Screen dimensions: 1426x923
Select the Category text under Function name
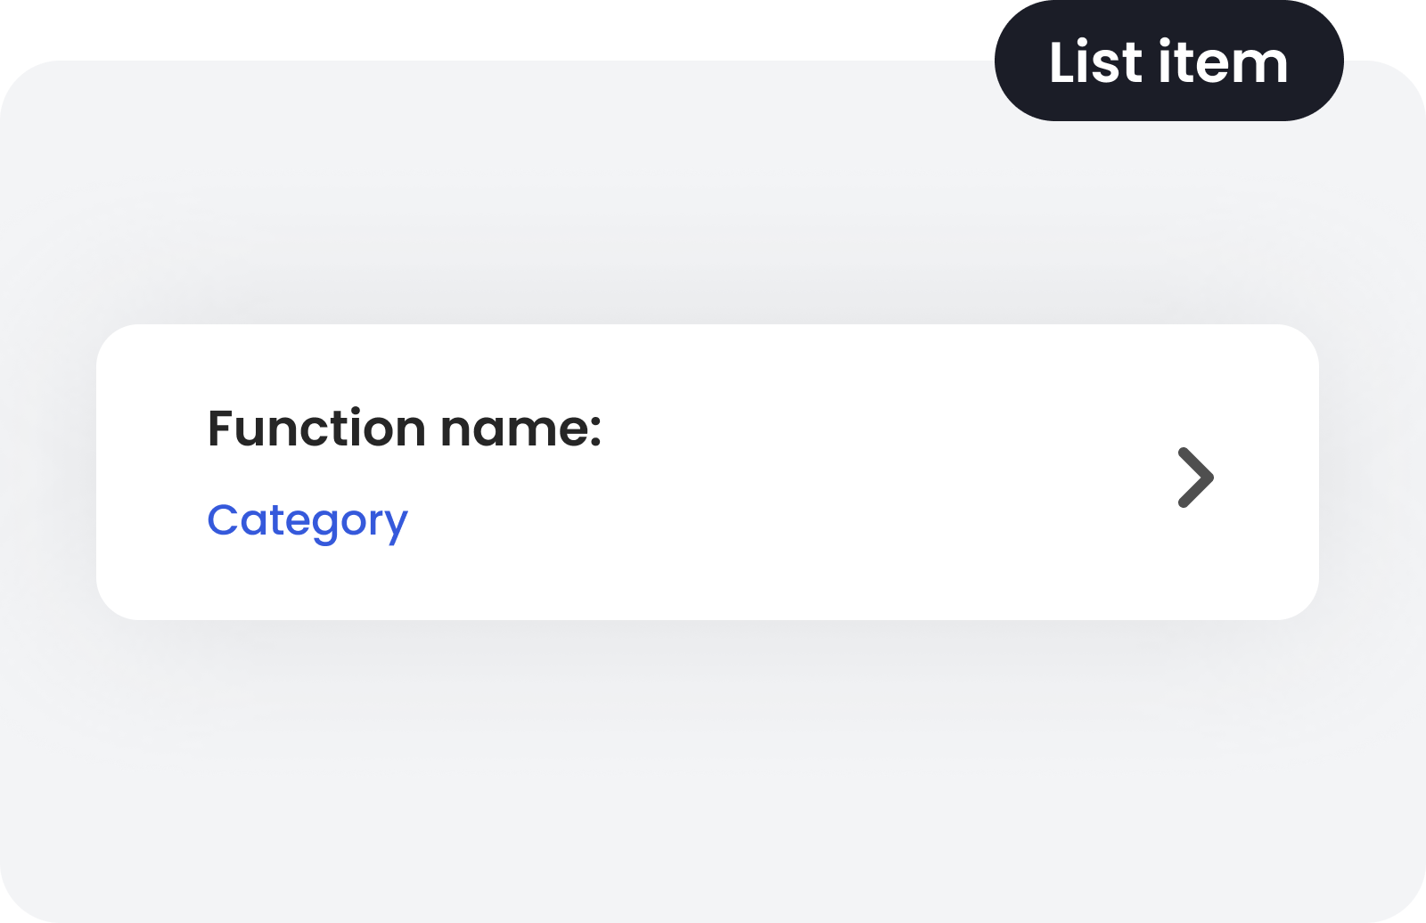click(x=307, y=520)
